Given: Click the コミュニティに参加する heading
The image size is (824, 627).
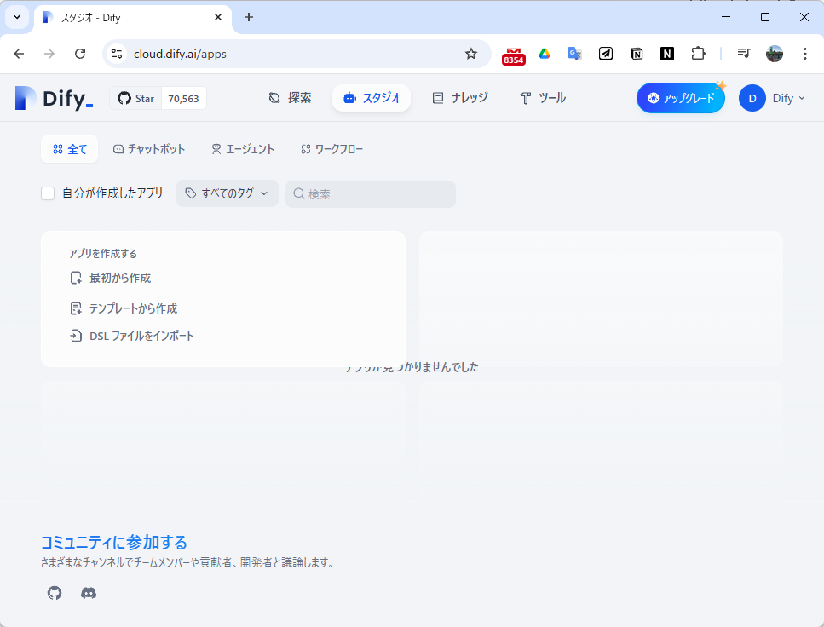Looking at the screenshot, I should click(x=114, y=542).
